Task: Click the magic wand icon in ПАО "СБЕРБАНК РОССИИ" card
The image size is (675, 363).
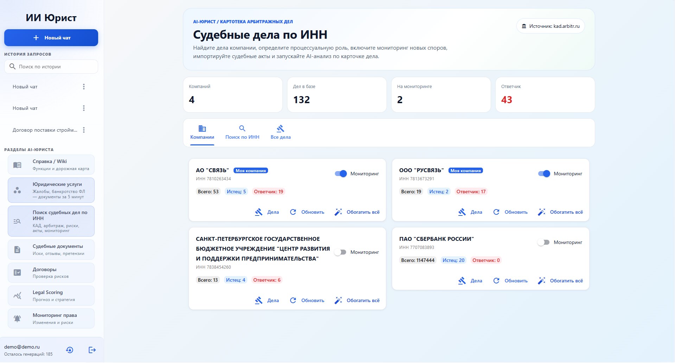Action: click(x=542, y=281)
